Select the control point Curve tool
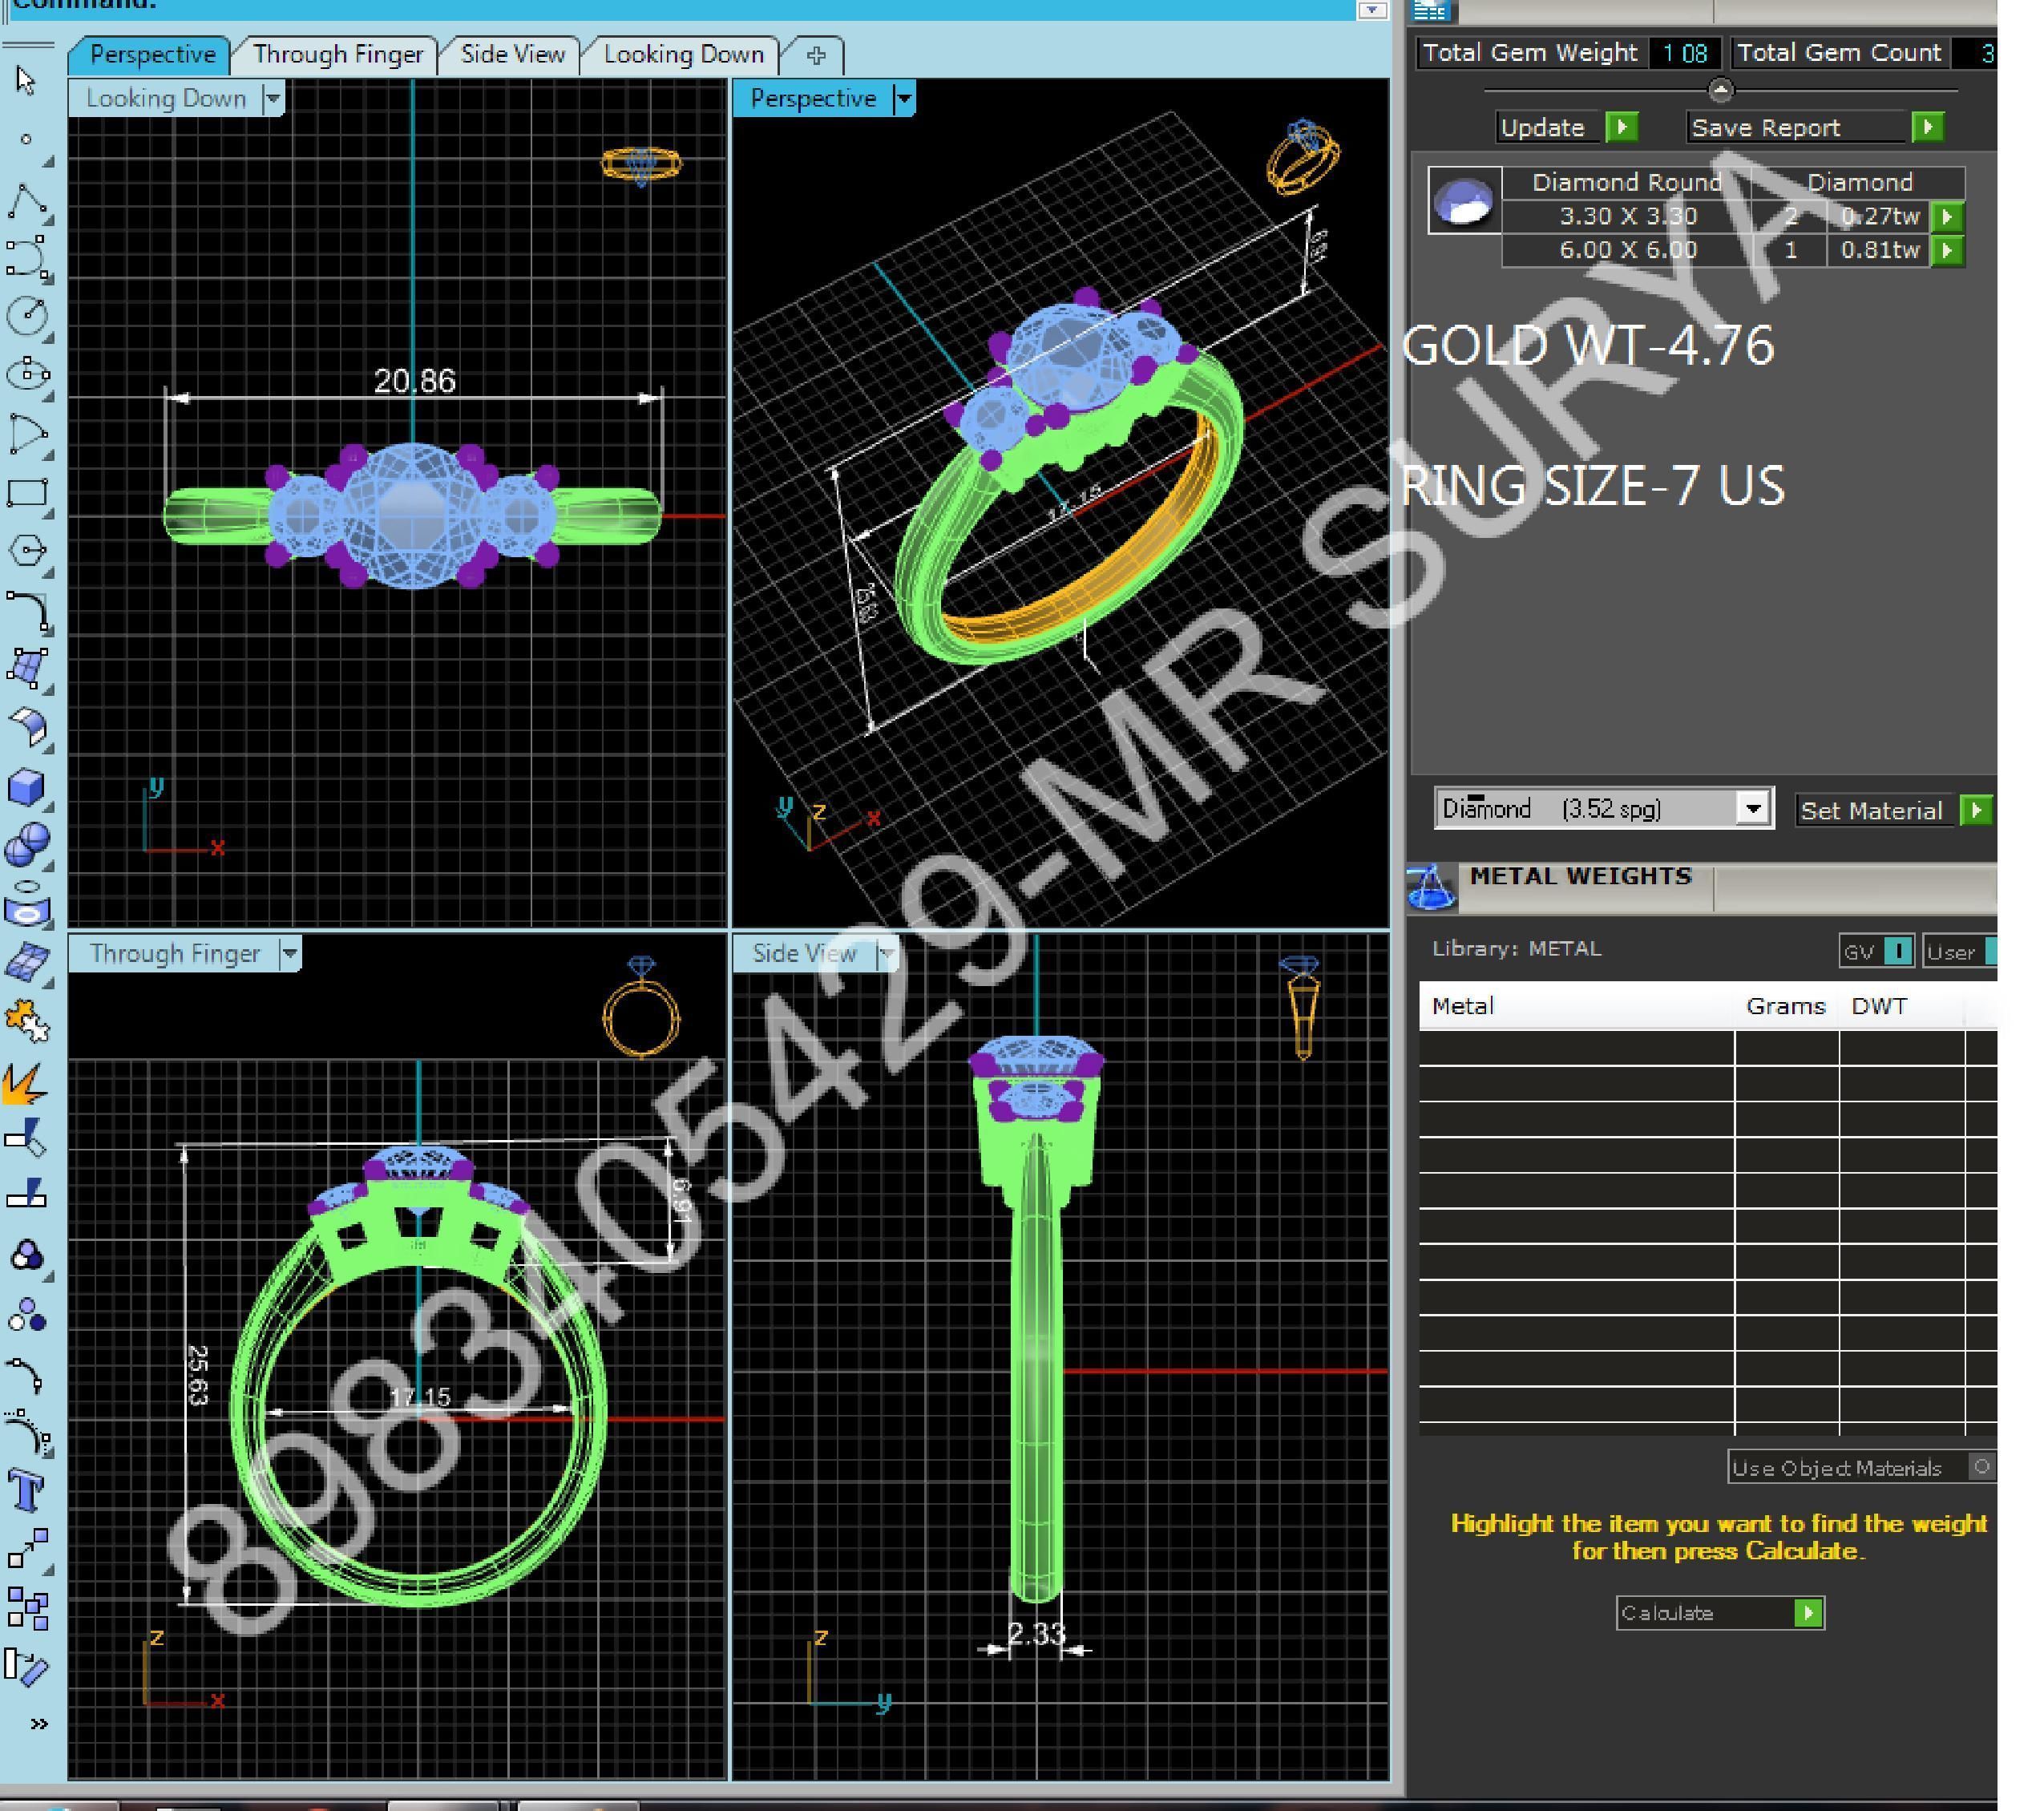Viewport: 2044px width, 1811px height. click(x=27, y=258)
